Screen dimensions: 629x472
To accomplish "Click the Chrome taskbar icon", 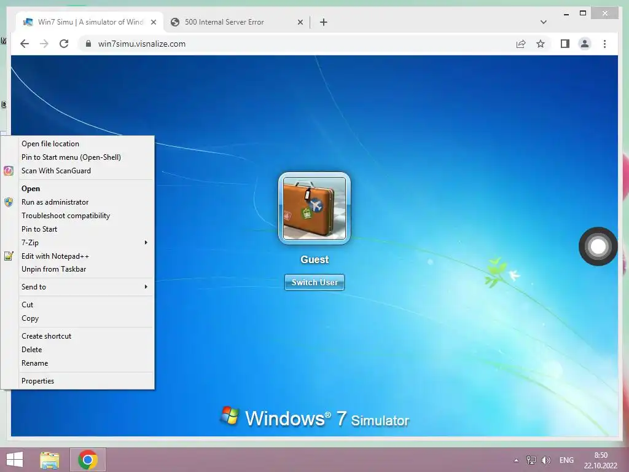I will 88,460.
